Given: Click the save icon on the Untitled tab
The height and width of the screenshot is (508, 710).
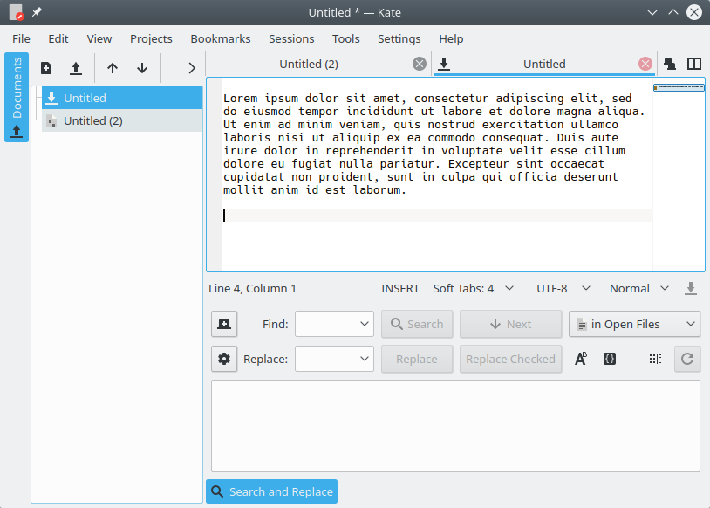Looking at the screenshot, I should (x=444, y=64).
